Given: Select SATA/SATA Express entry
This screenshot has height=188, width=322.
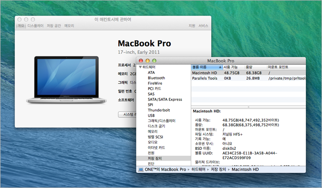Looking at the screenshot, I should pos(165,99).
